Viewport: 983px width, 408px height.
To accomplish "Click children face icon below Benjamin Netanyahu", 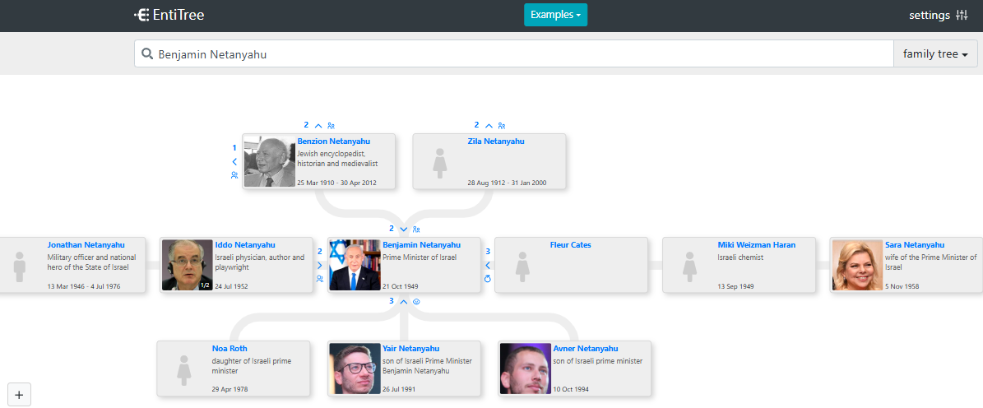I will coord(416,302).
